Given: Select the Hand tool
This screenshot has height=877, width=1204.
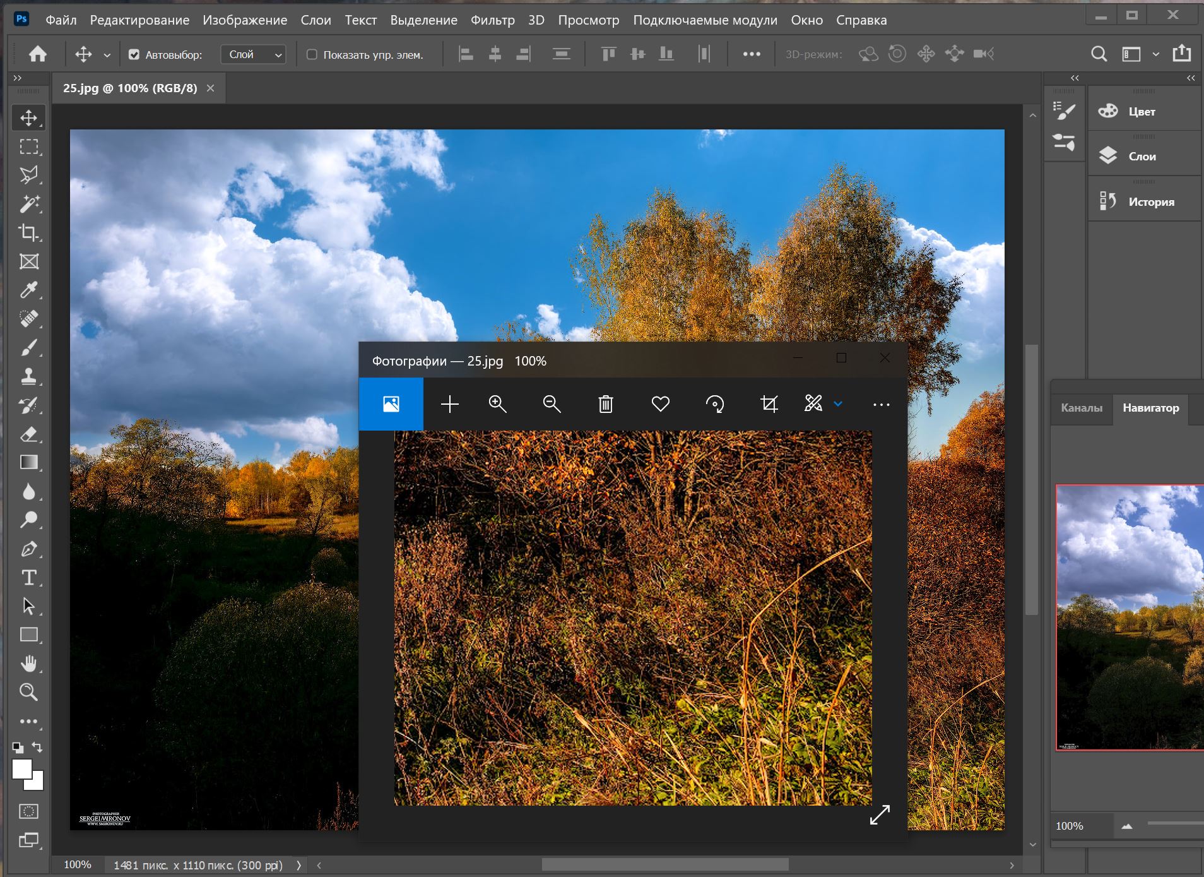Looking at the screenshot, I should pyautogui.click(x=28, y=664).
